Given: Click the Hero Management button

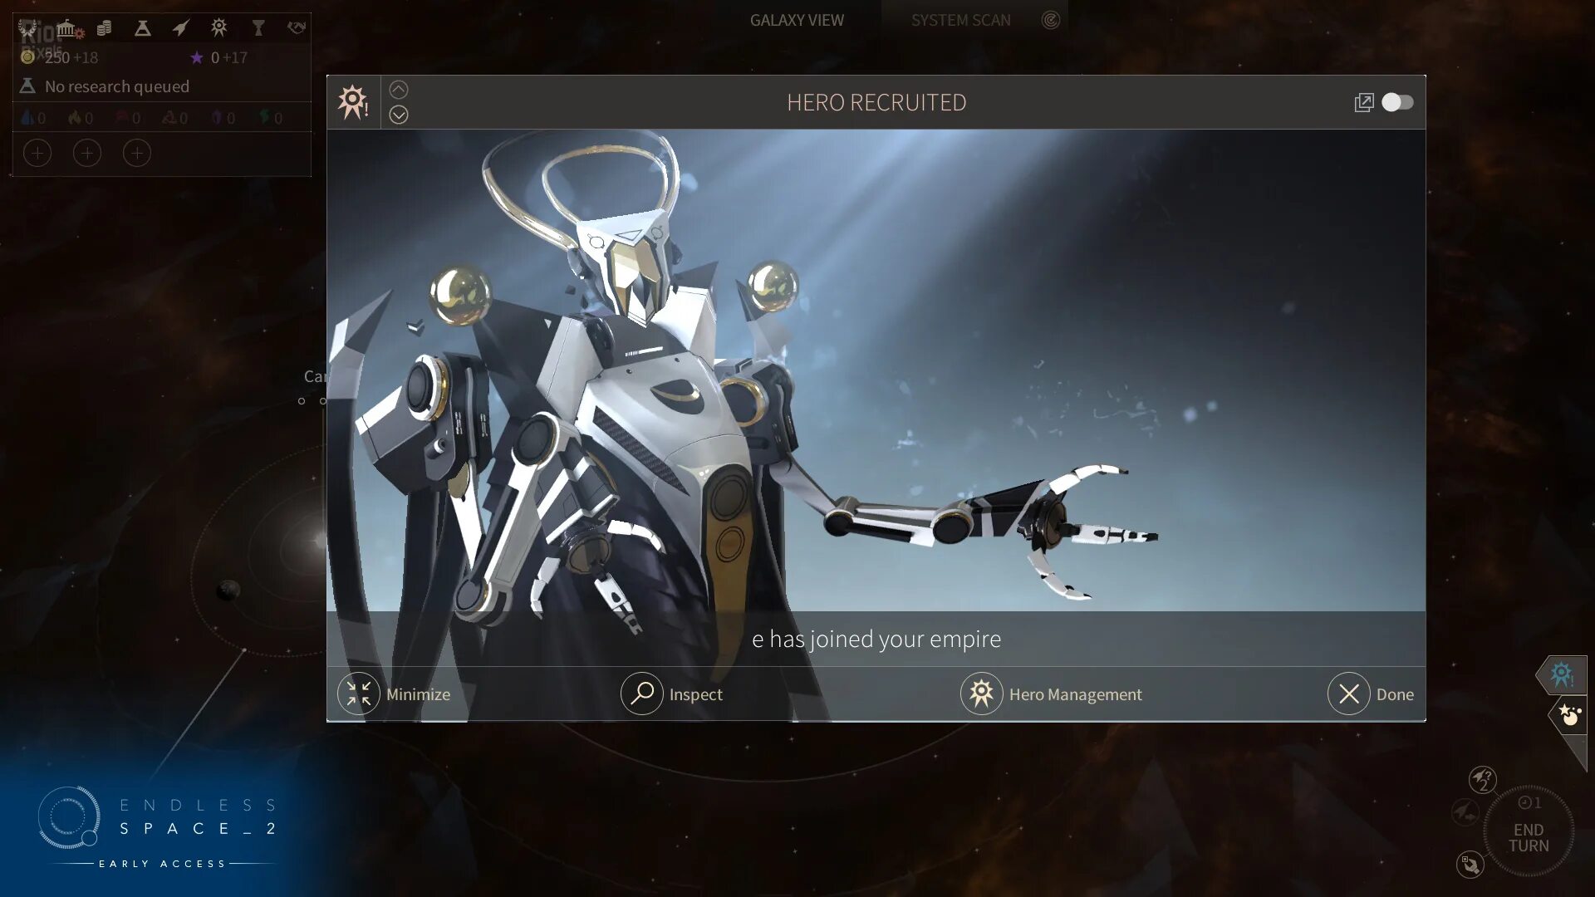Looking at the screenshot, I should 1052,694.
